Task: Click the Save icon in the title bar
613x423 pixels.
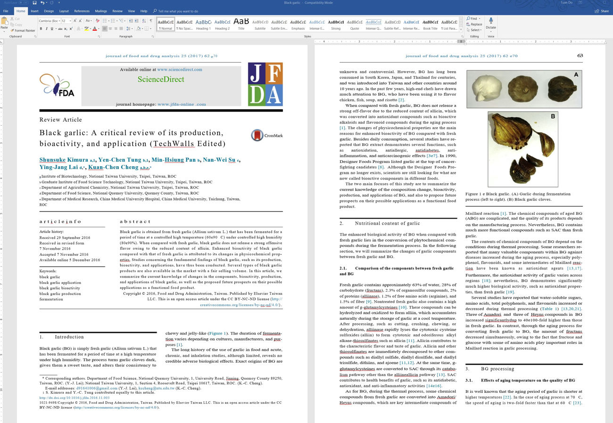Action: pyautogui.click(x=34, y=3)
